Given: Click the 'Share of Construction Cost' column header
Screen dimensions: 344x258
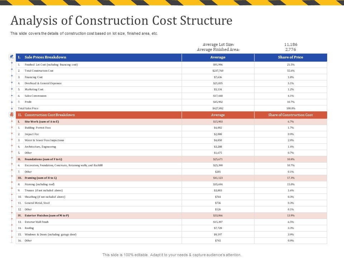Looking at the screenshot, I should tap(291, 115).
